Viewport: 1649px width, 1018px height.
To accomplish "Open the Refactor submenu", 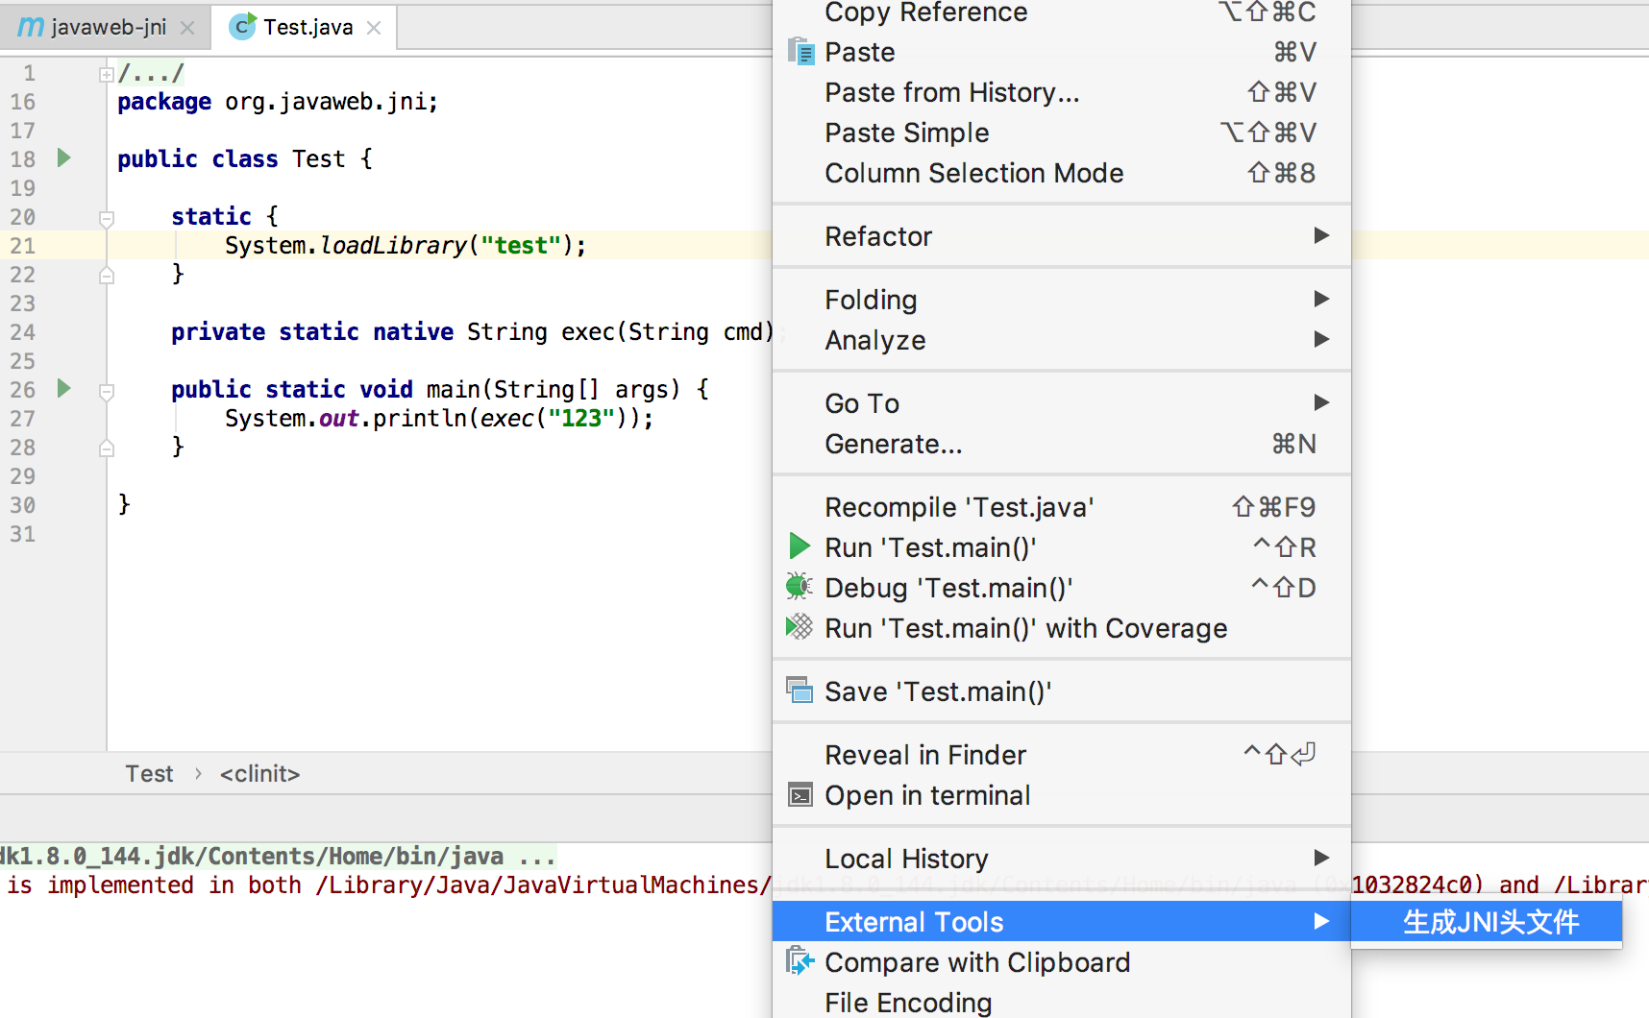I will [1061, 236].
